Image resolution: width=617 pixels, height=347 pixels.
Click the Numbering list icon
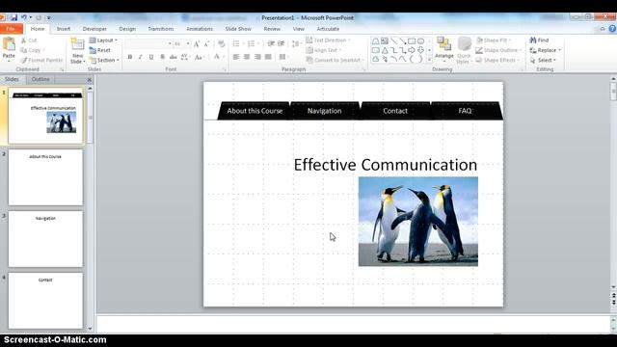point(251,43)
